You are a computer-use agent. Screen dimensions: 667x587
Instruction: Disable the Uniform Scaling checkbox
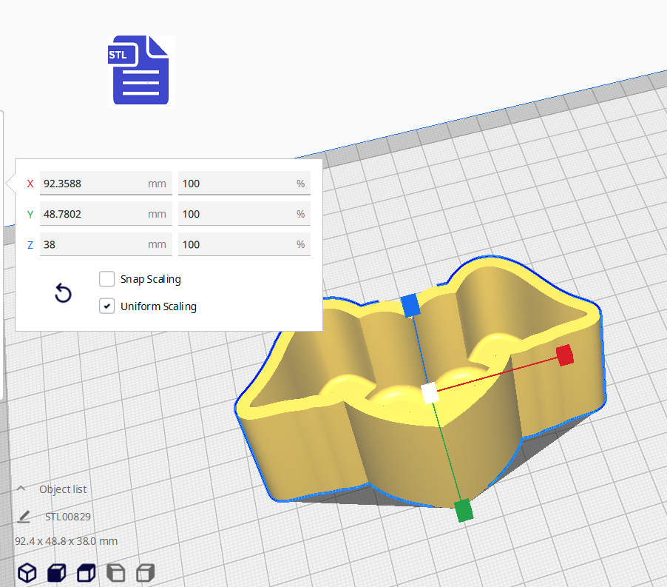tap(107, 306)
